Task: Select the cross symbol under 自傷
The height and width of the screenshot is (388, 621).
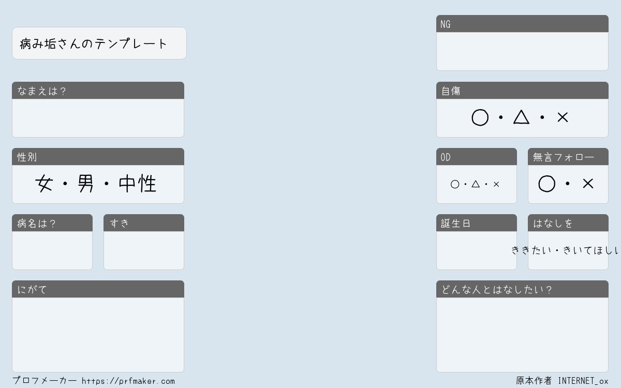Action: (563, 117)
